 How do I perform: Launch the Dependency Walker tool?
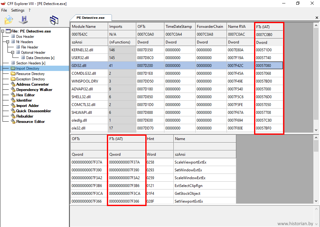pyautogui.click(x=34, y=90)
